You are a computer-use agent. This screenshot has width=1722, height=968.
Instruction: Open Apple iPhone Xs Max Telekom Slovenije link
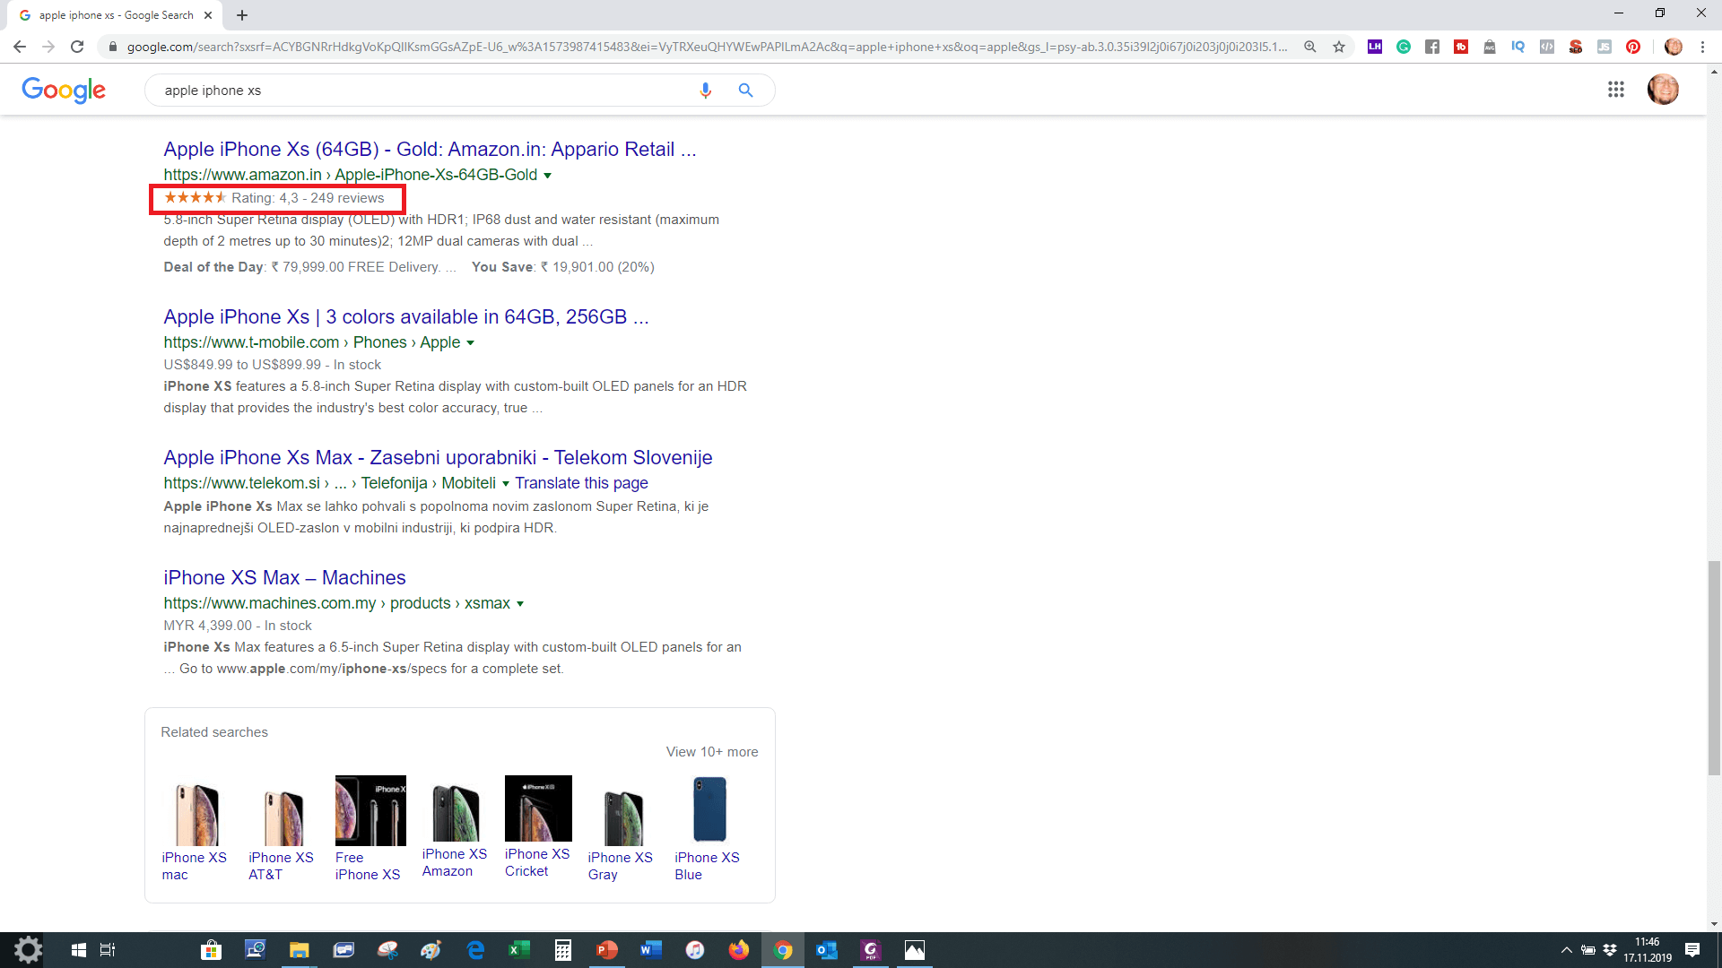tap(438, 457)
